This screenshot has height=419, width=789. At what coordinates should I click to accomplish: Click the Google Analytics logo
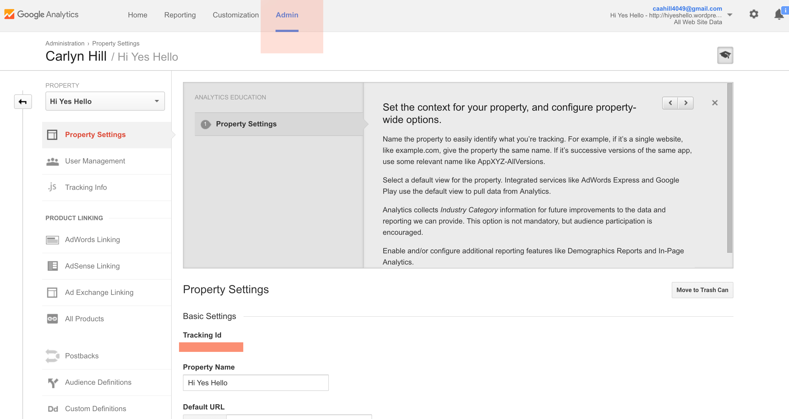41,14
